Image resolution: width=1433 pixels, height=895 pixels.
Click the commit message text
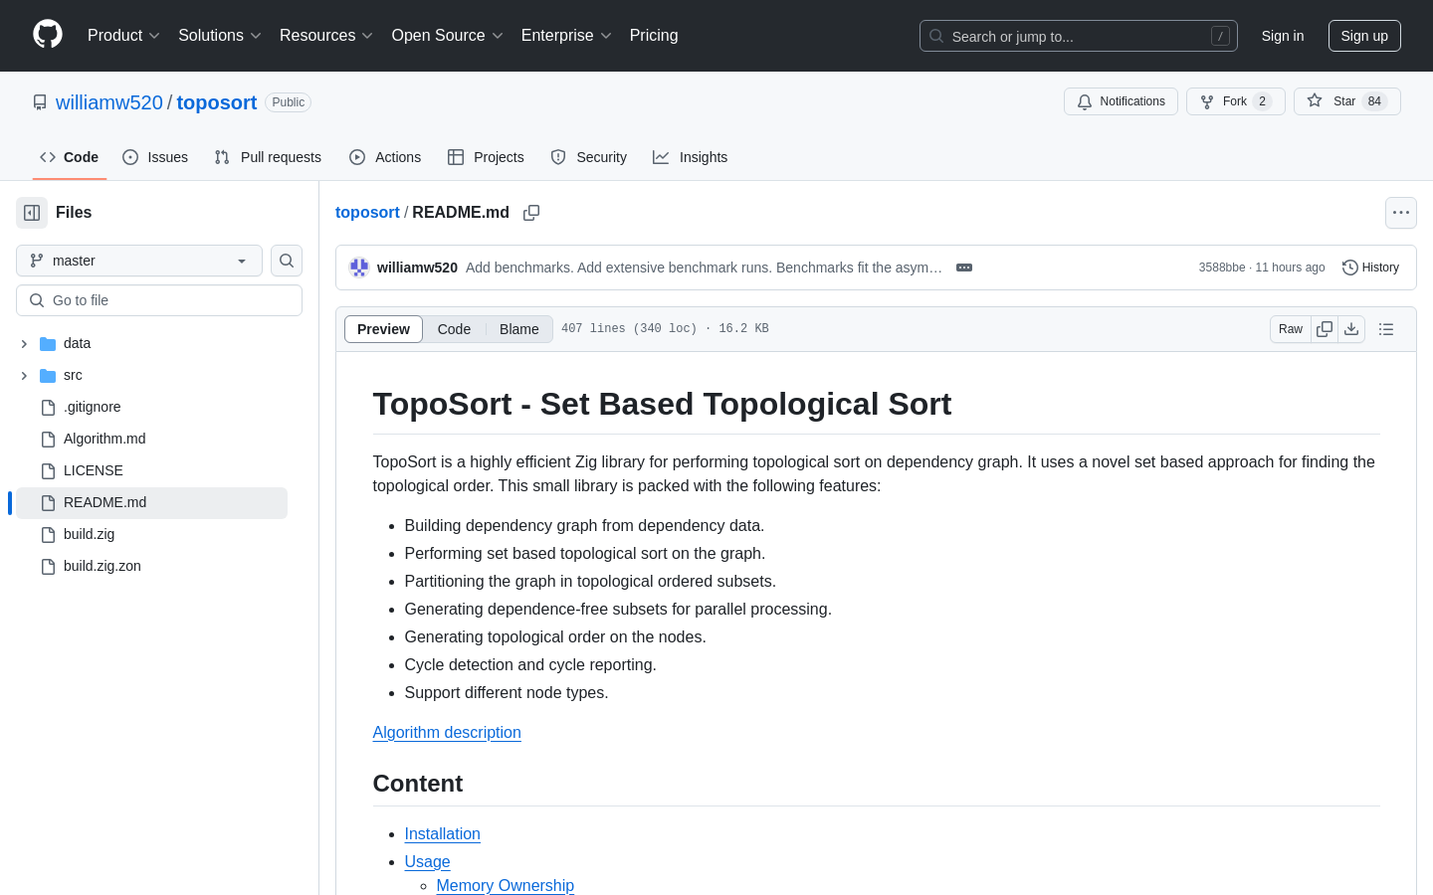point(704,268)
